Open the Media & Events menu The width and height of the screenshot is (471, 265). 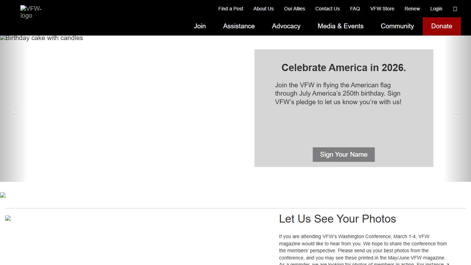(x=340, y=26)
